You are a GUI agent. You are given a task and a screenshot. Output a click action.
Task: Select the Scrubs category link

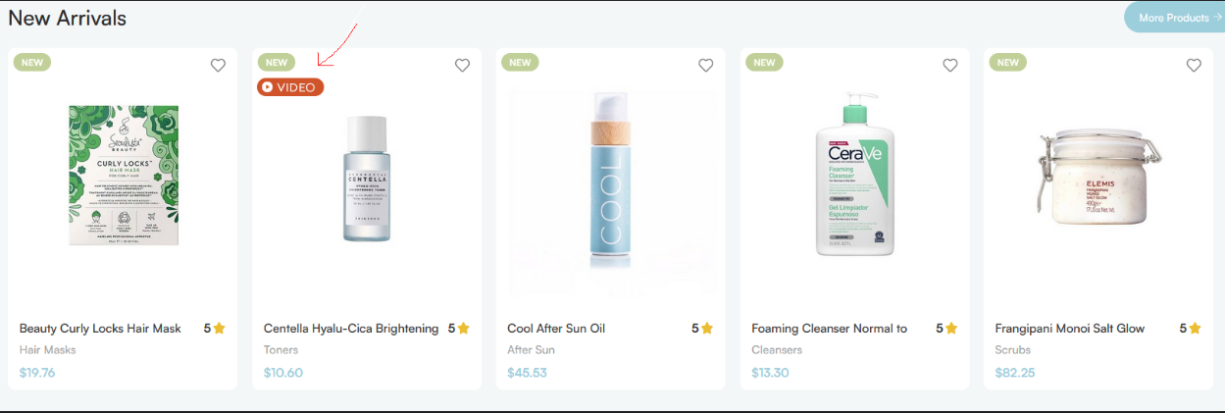(x=1015, y=349)
